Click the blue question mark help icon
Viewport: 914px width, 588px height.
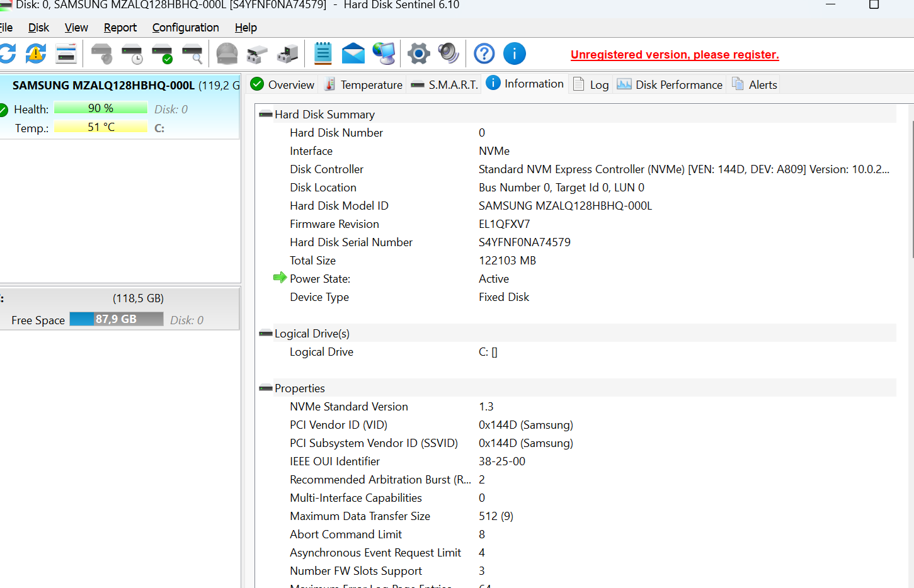coord(484,54)
